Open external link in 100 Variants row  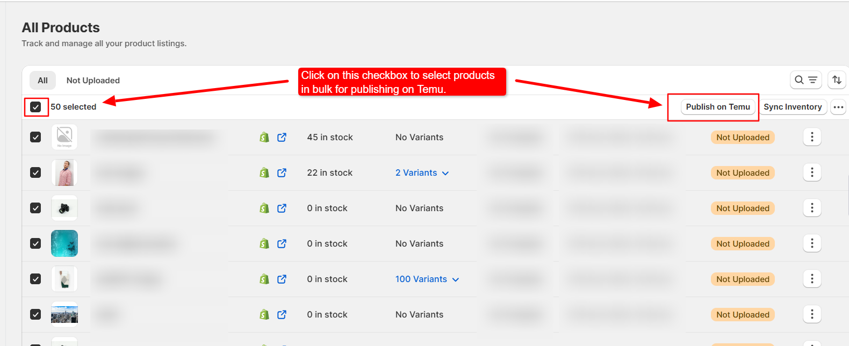[x=282, y=279]
